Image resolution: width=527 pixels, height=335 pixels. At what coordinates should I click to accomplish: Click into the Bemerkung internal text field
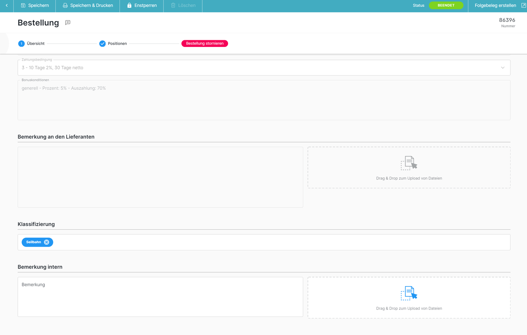160,297
